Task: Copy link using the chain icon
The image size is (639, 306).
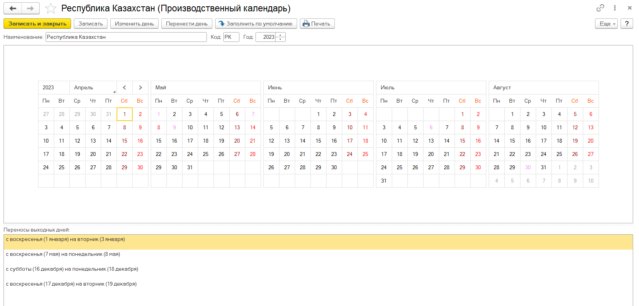Action: tap(600, 8)
